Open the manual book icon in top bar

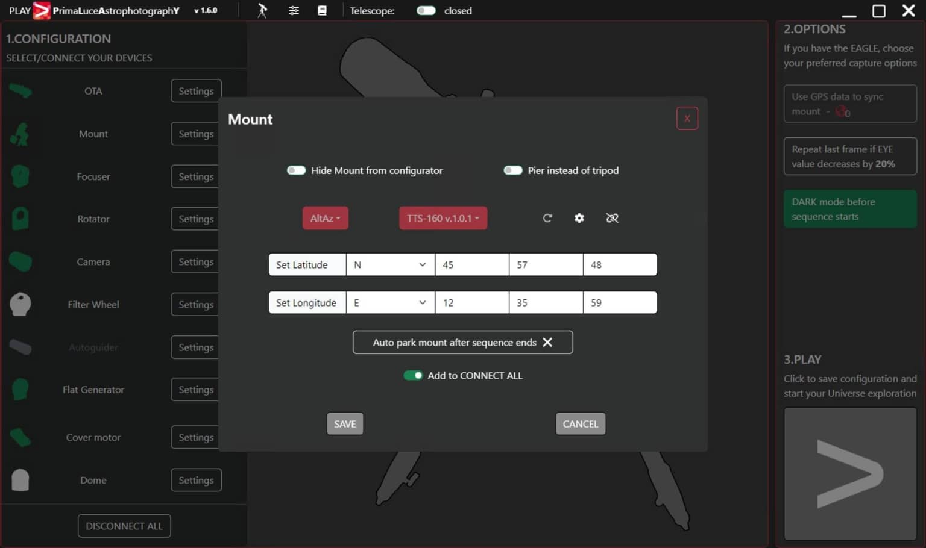click(x=322, y=11)
